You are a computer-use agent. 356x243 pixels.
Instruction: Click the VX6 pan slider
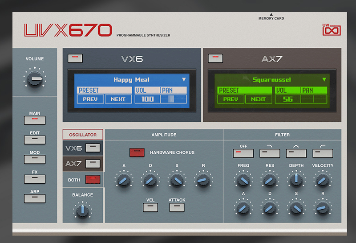coord(174,99)
